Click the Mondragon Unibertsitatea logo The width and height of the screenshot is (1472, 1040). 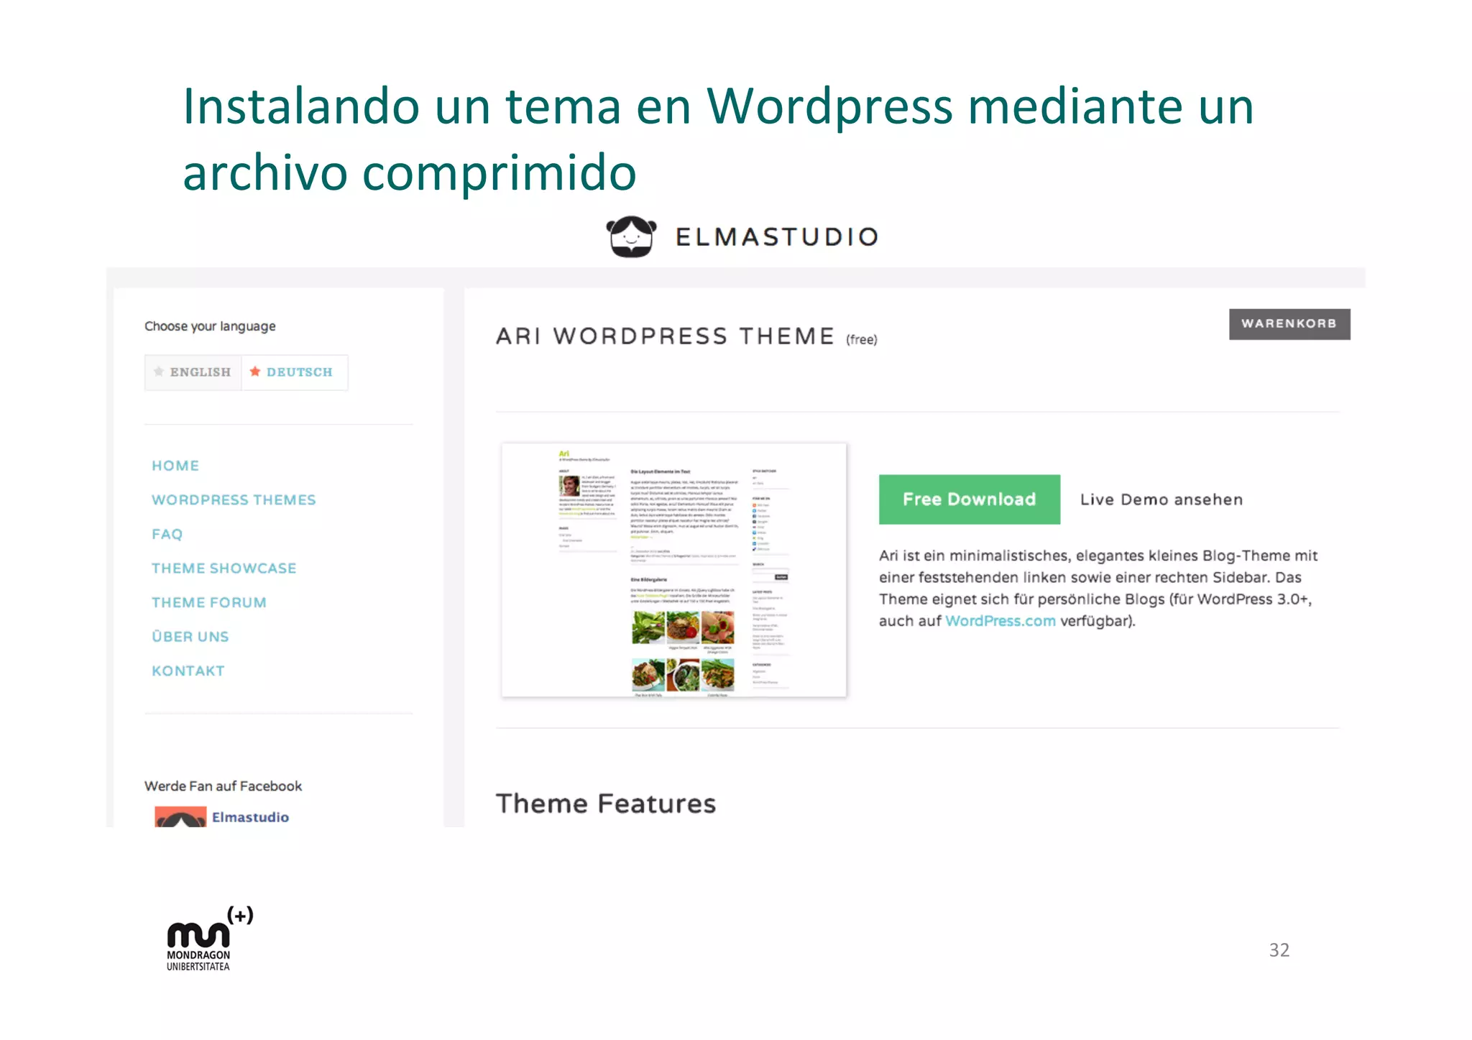[208, 939]
